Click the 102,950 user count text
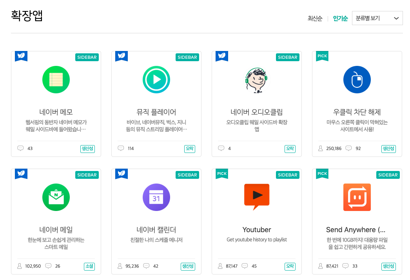Screen dimensions: 410x280 (33, 266)
